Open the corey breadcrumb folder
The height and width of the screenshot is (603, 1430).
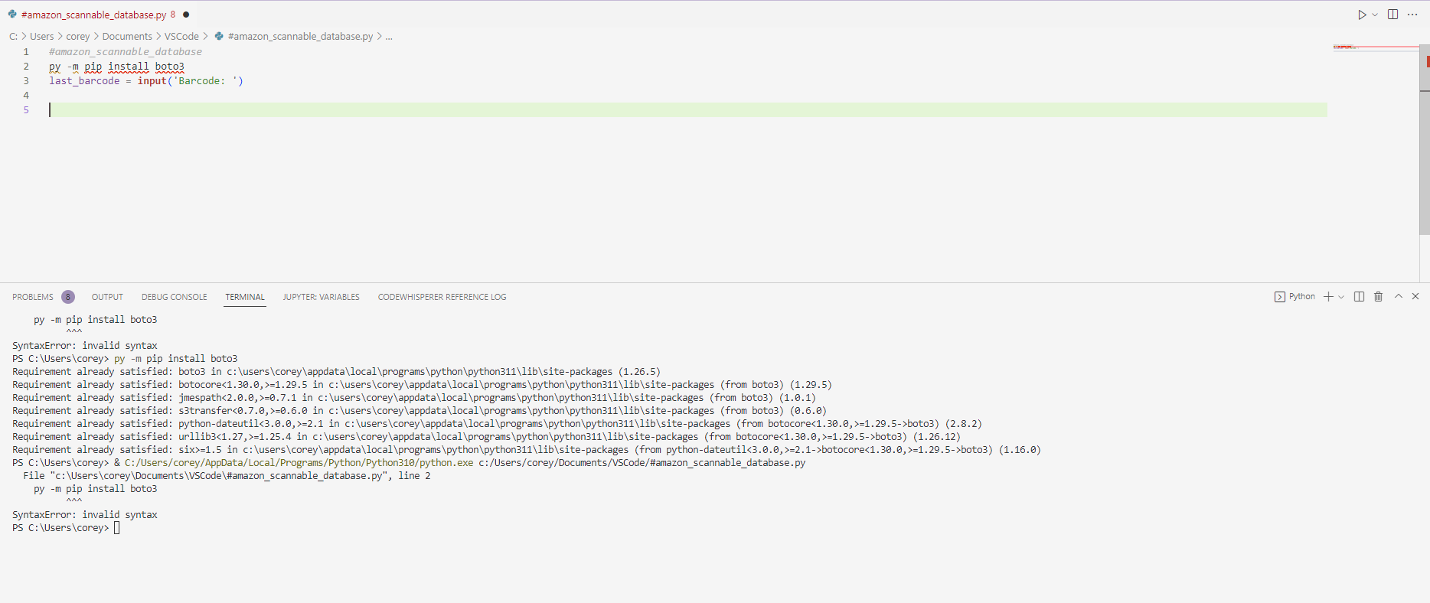tap(78, 36)
